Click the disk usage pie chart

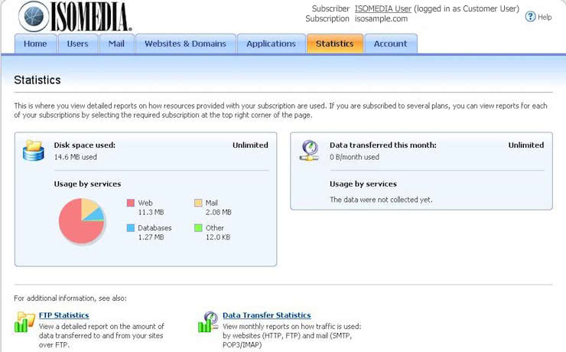[x=82, y=220]
